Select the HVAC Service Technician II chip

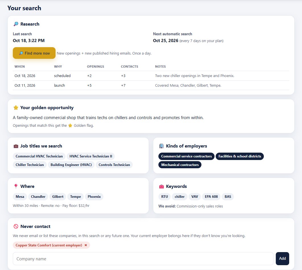[91, 156]
